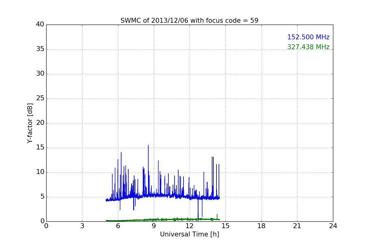Screen dimensions: 370x246
Task: Click the x-axis tick label '21'
Action: point(297,226)
